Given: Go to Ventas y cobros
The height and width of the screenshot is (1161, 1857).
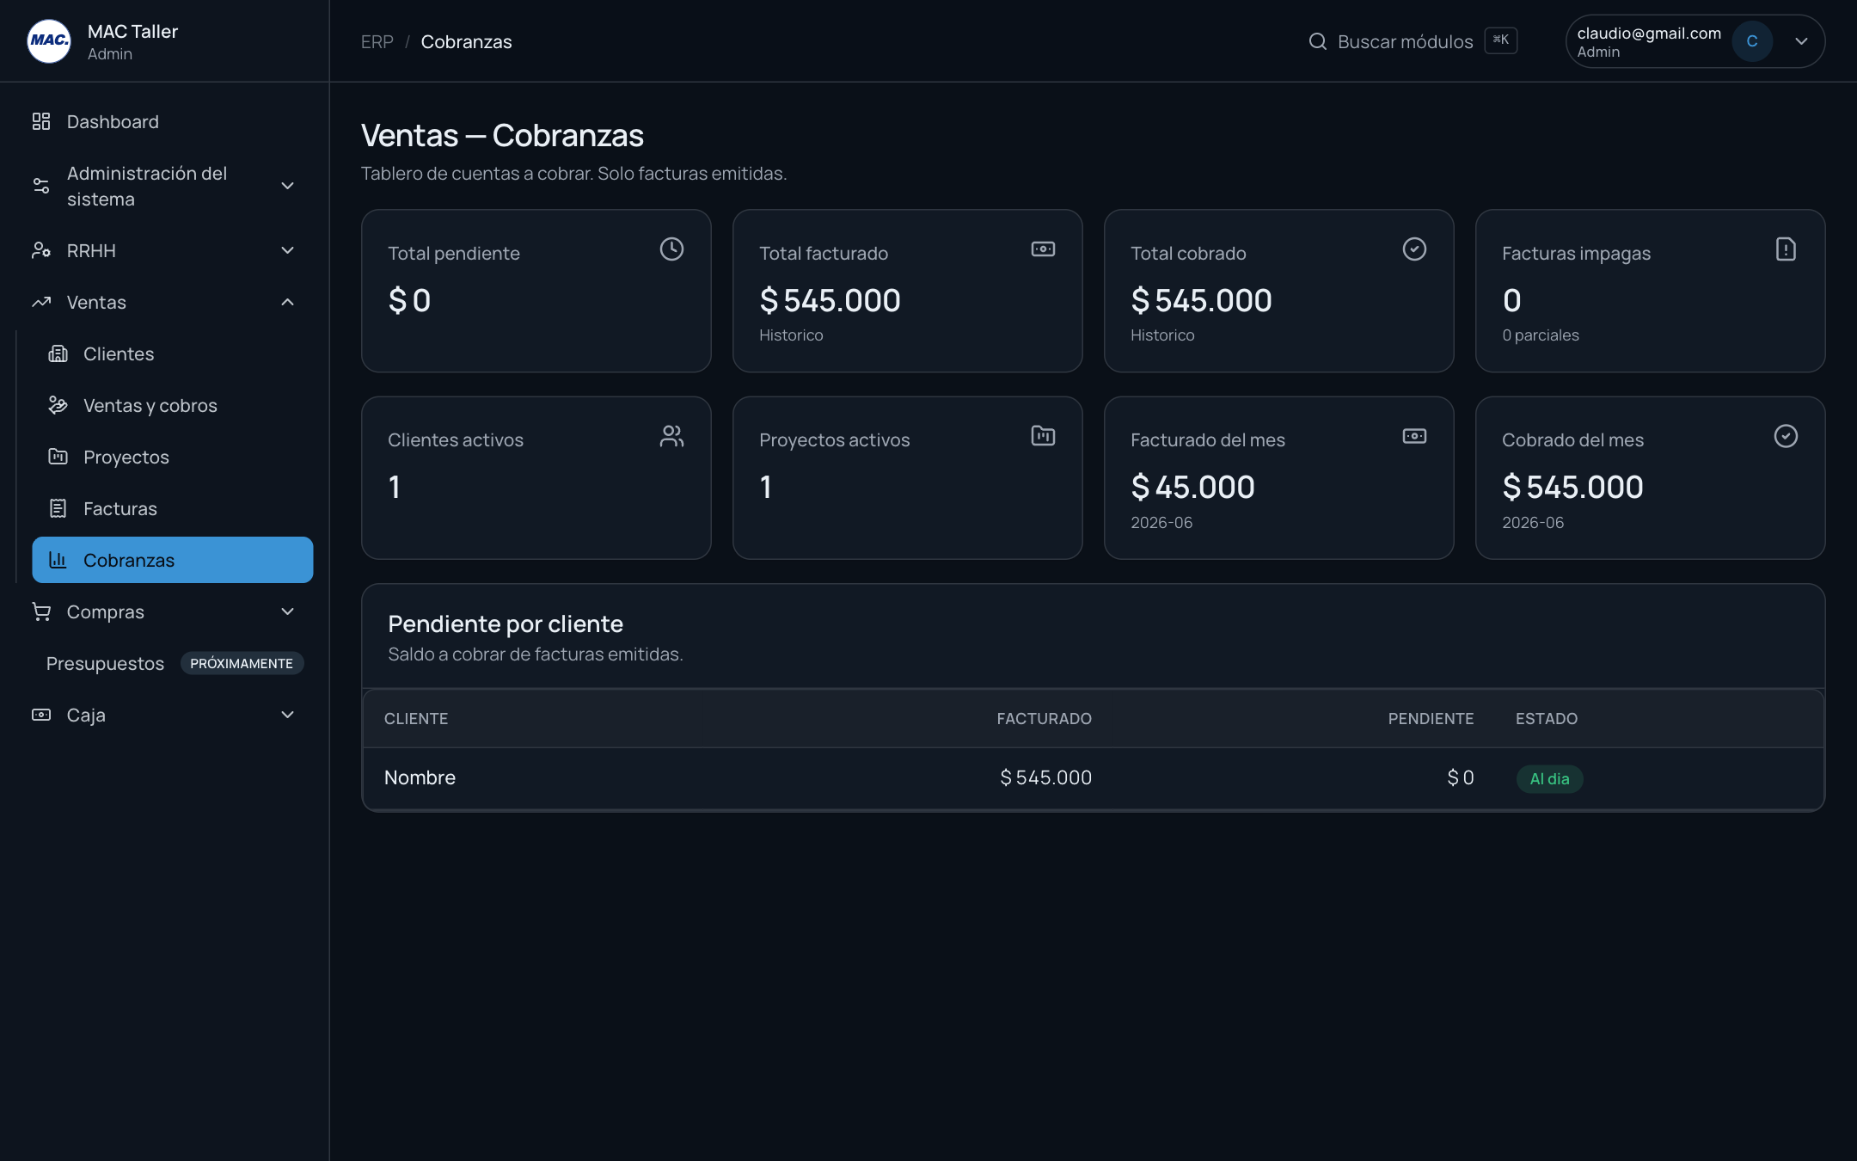Looking at the screenshot, I should [x=172, y=405].
